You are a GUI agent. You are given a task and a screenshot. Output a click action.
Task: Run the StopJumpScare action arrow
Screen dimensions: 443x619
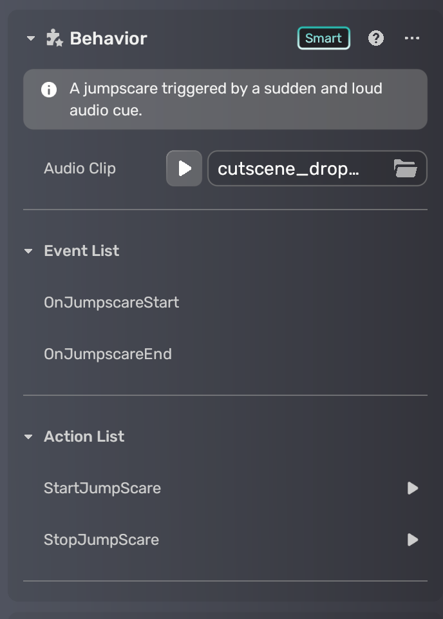[x=413, y=540]
